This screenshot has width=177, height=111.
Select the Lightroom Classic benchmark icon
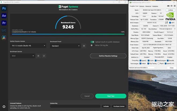[x=4, y=30]
